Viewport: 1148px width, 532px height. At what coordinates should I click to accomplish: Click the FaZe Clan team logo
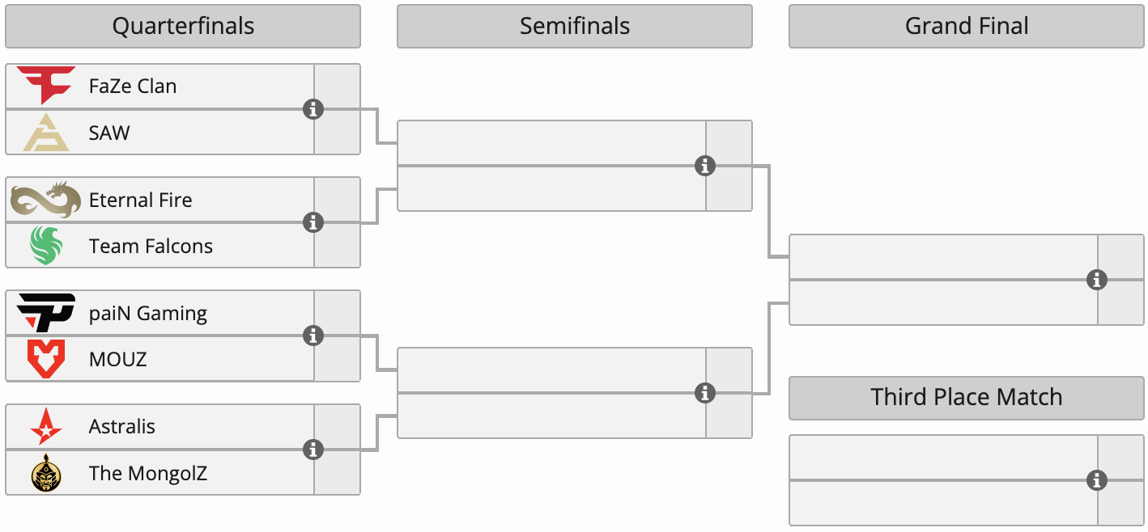coord(45,86)
